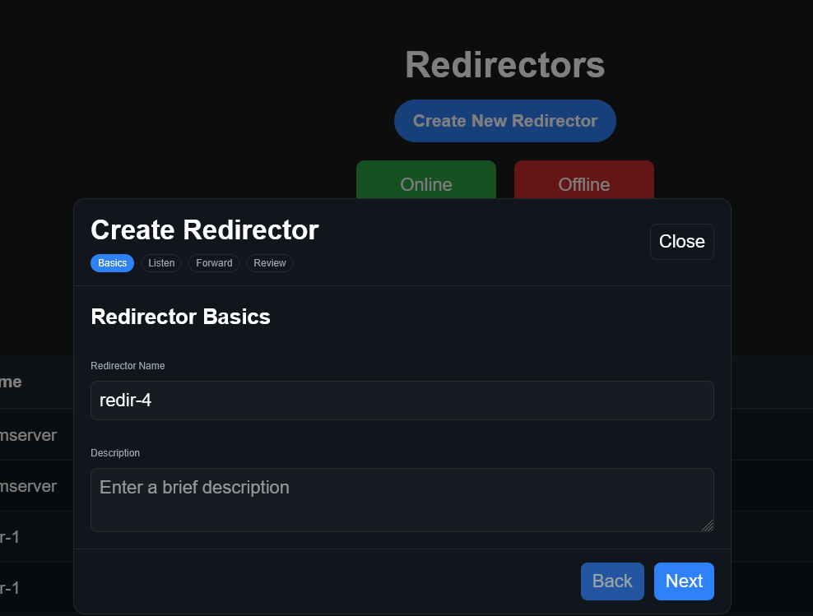
Task: Click the Redirector Name field label
Action: pos(128,366)
